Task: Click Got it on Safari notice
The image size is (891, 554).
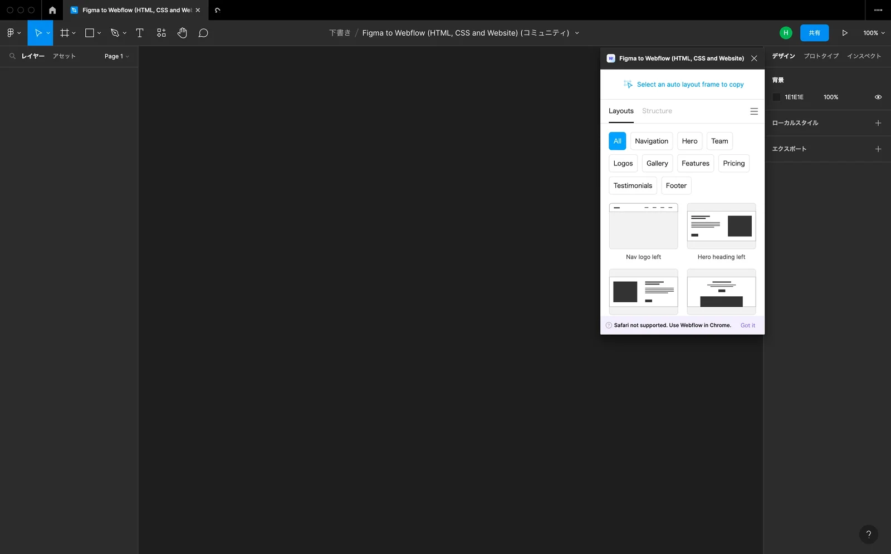Action: [748, 325]
